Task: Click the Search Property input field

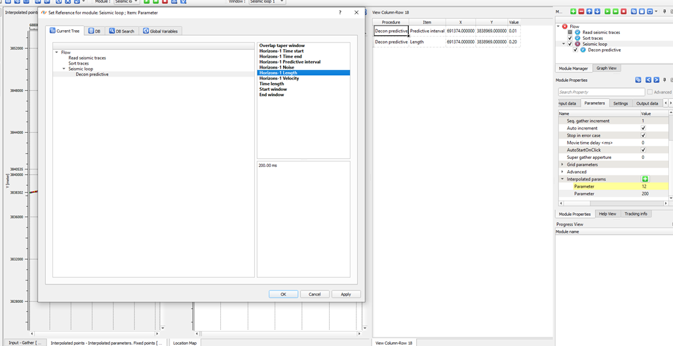Action: pos(602,92)
